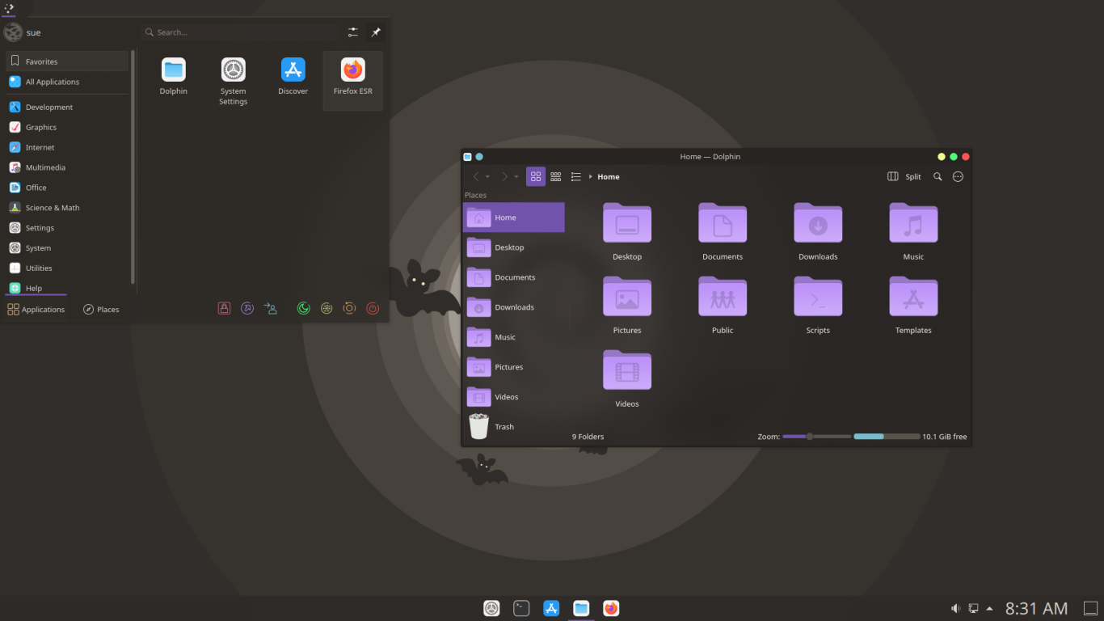The image size is (1104, 621).
Task: Open Discover in the launcher favorites
Action: (293, 77)
